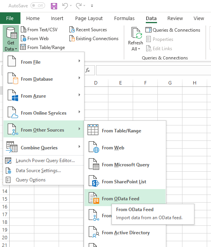This screenshot has height=247, width=211.
Task: Toggle the AutoSave switch
Action: pos(38,6)
